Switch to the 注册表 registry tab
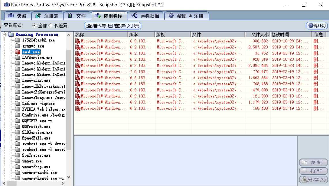The width and height of the screenshot is (329, 186). (48, 16)
